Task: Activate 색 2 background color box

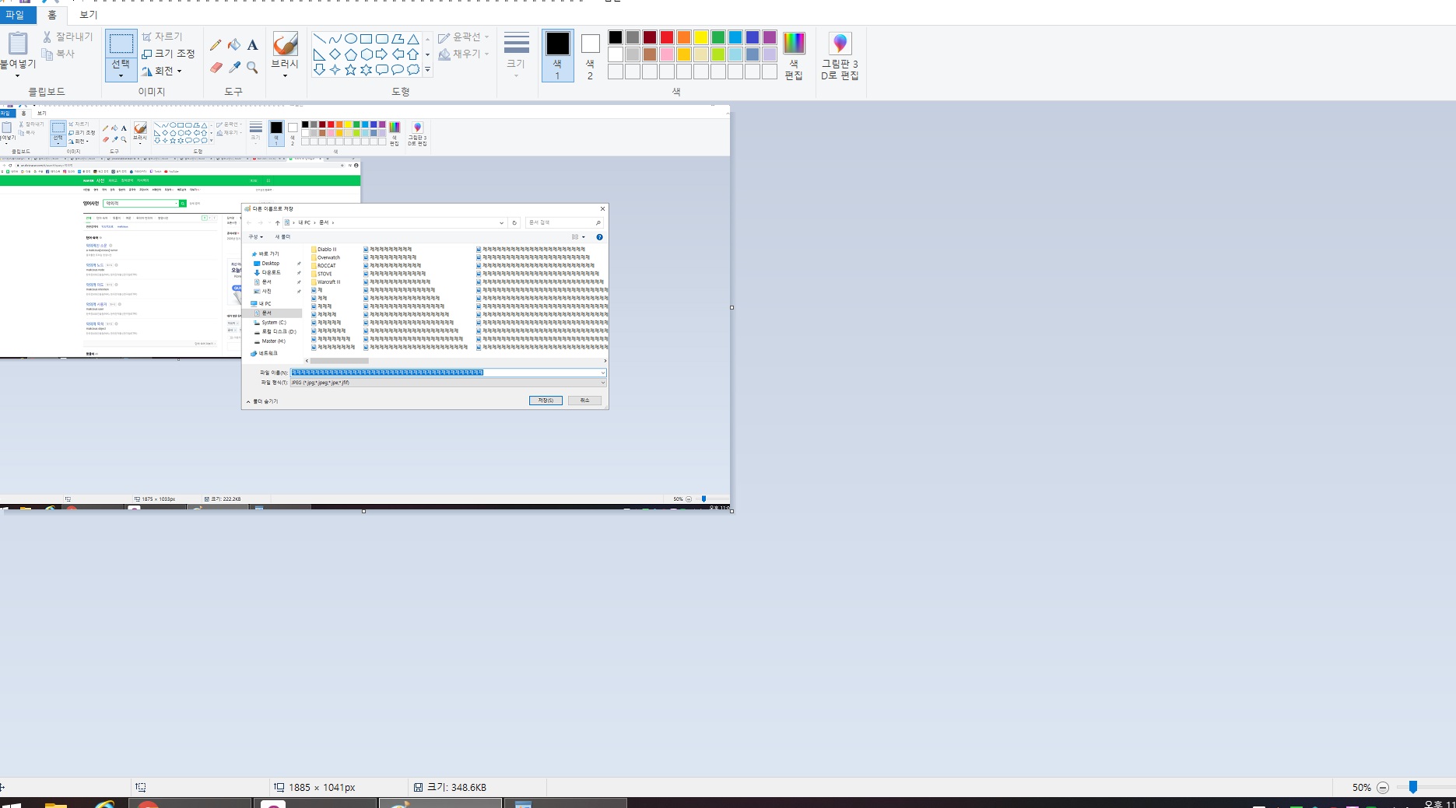Action: point(590,55)
